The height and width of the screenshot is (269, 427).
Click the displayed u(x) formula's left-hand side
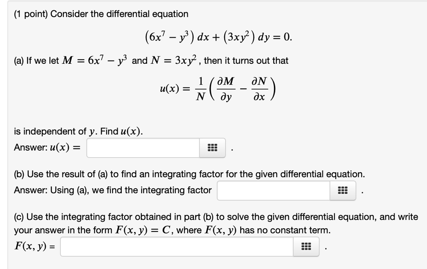pyautogui.click(x=169, y=88)
